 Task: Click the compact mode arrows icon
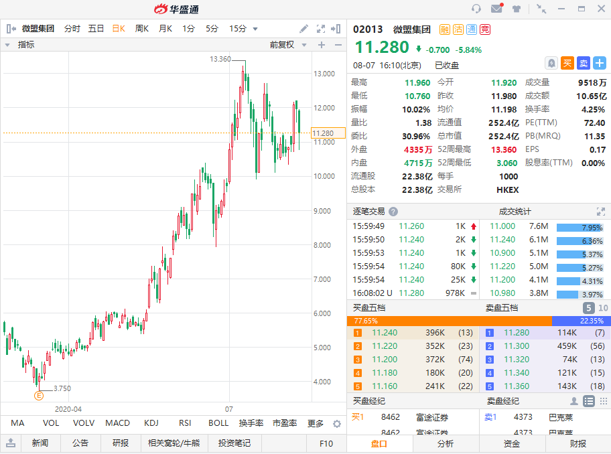(541, 9)
